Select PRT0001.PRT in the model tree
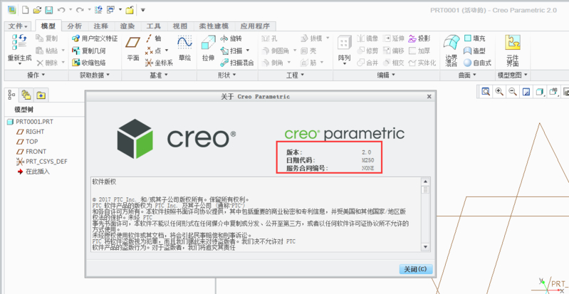The width and height of the screenshot is (569, 294). click(x=30, y=122)
